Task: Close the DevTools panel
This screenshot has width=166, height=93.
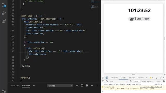Action: (x=164, y=78)
